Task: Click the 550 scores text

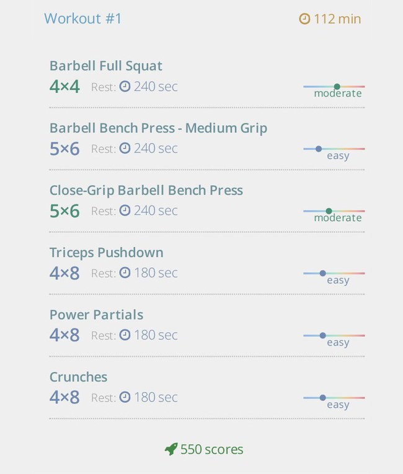Action: (x=212, y=449)
